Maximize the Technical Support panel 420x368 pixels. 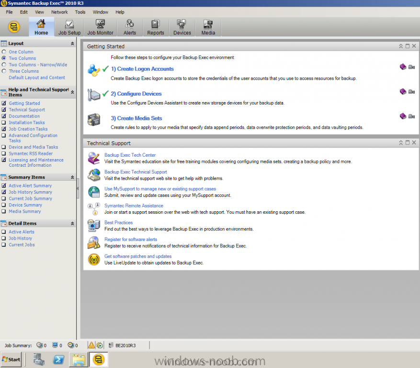coord(408,143)
